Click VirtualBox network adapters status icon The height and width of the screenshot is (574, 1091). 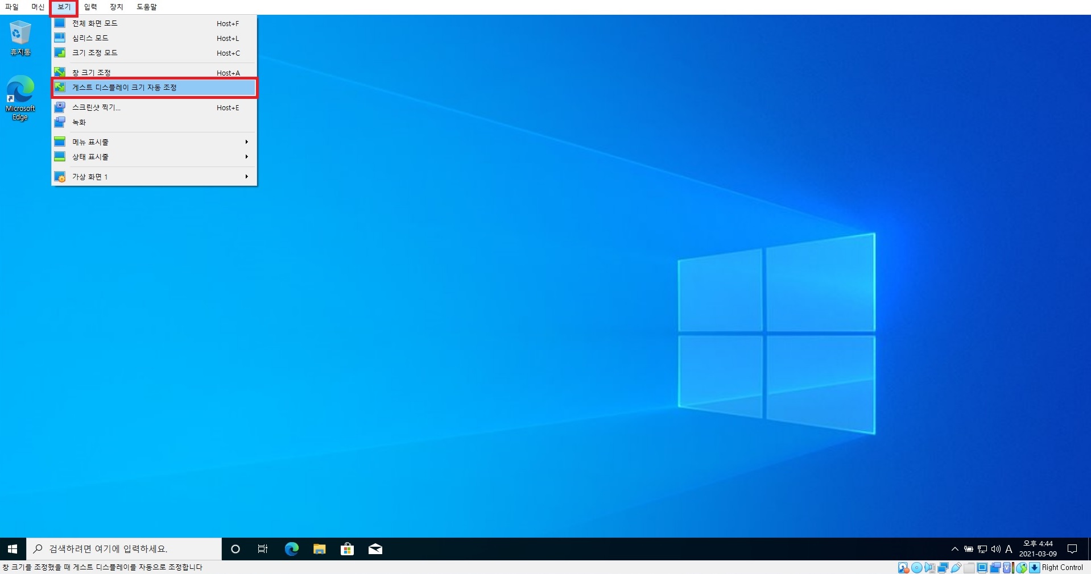pyautogui.click(x=943, y=568)
